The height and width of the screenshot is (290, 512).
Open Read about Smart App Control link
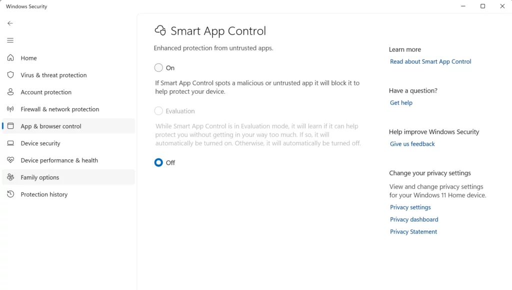point(430,61)
